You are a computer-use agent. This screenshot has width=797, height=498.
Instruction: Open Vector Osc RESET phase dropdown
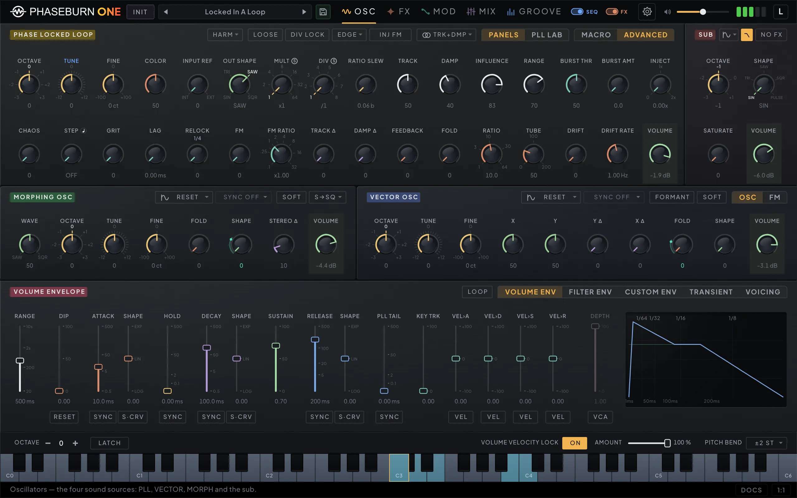pyautogui.click(x=551, y=197)
